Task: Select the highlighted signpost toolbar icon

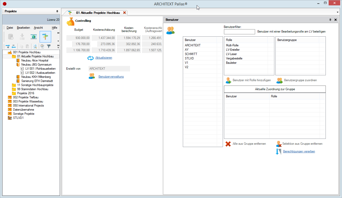Action: pos(45,37)
